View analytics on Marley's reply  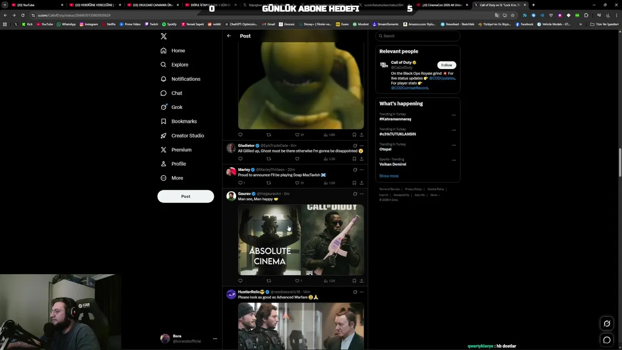330,183
